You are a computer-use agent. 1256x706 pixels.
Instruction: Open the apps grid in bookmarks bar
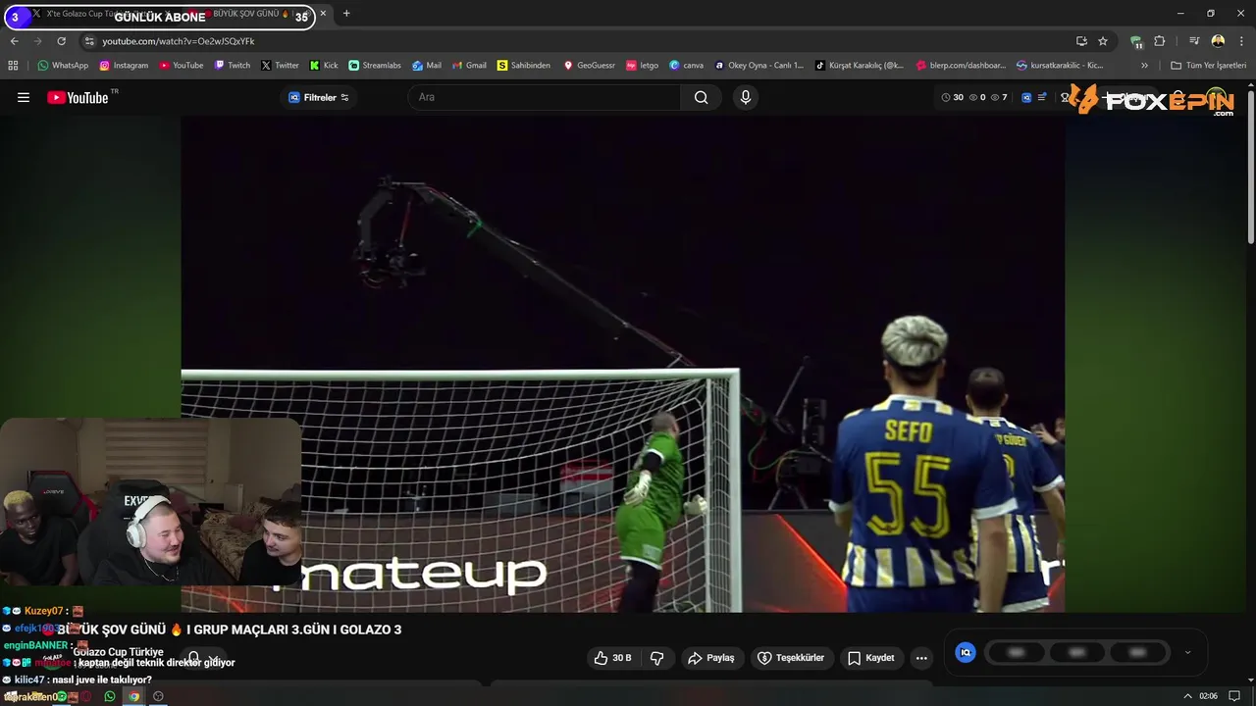[x=13, y=66]
